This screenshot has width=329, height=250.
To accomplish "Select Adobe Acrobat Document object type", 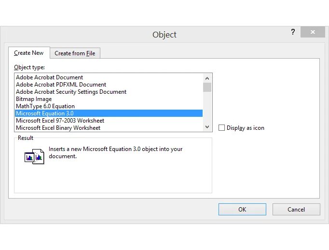I will (x=109, y=77).
